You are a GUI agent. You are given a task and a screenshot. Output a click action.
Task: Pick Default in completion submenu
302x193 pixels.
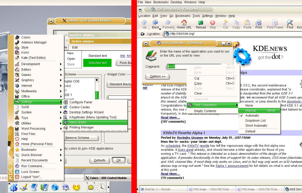[x=259, y=131]
